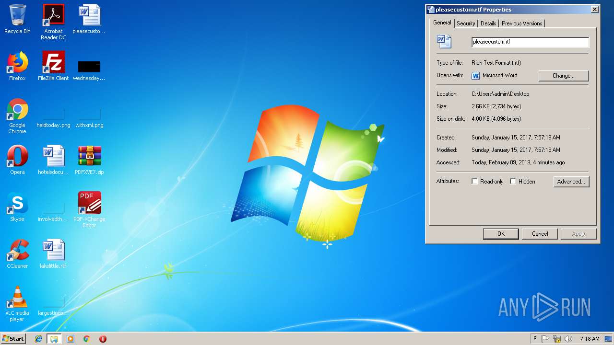Screen dimensions: 614x345
Task: Close the Properties dialog window
Action: click(x=595, y=10)
